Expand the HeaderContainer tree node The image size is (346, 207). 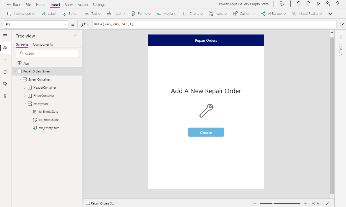click(25, 88)
